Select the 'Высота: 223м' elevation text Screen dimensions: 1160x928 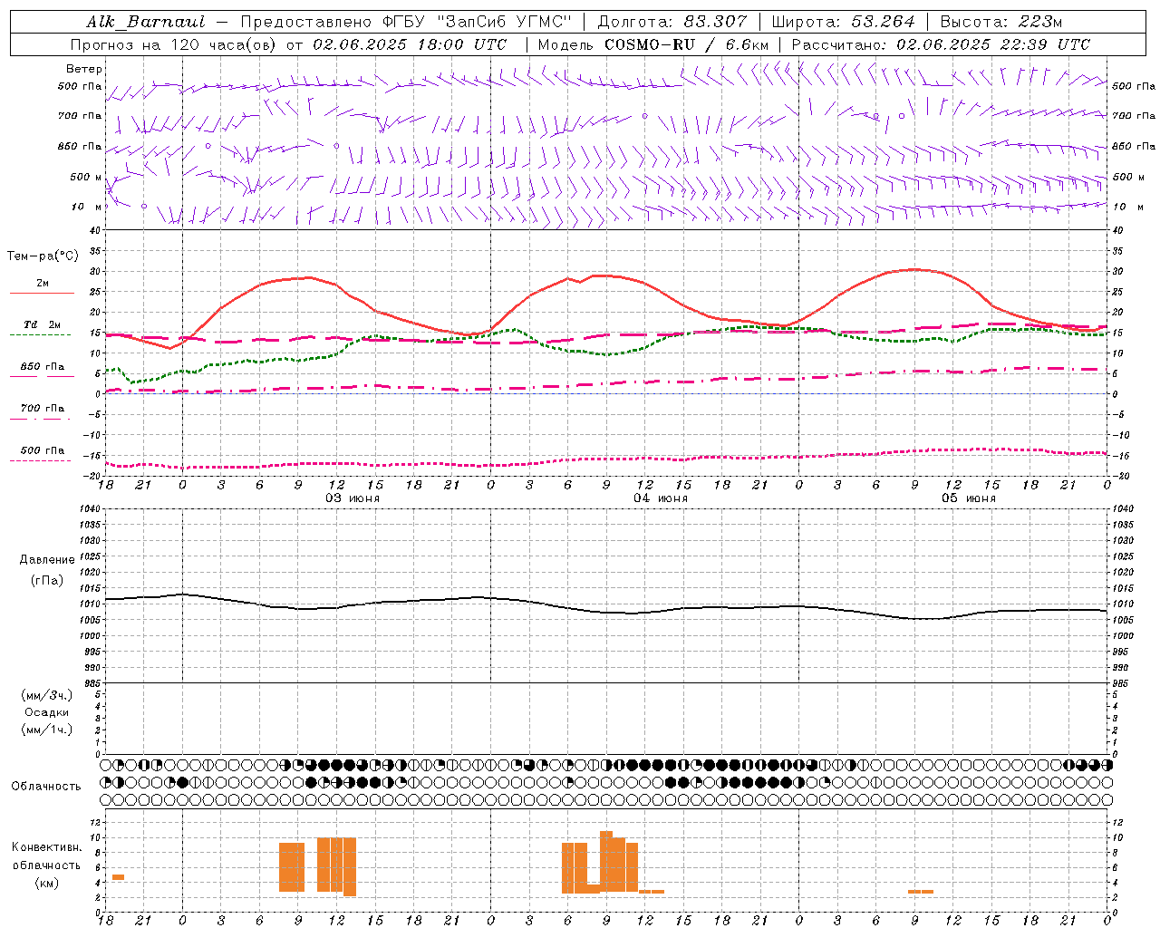(1001, 22)
